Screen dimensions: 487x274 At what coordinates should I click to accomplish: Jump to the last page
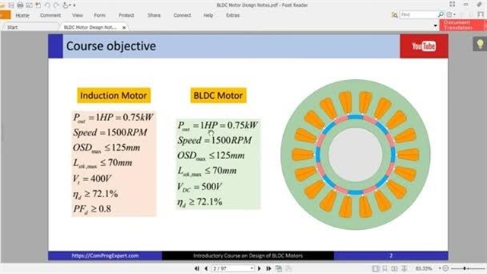pyautogui.click(x=269, y=269)
